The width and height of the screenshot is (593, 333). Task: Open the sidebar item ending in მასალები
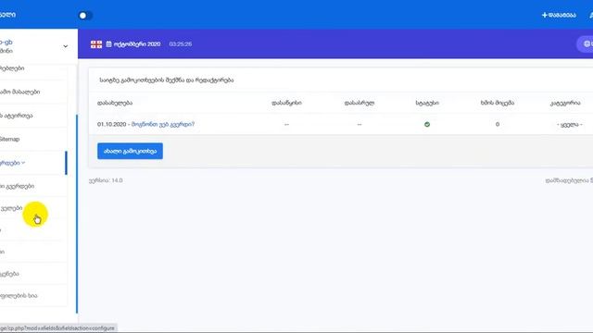33,92
